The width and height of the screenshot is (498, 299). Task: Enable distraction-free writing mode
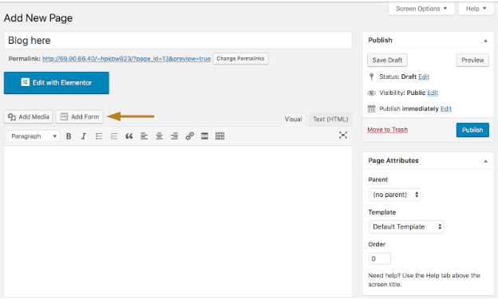pos(343,136)
